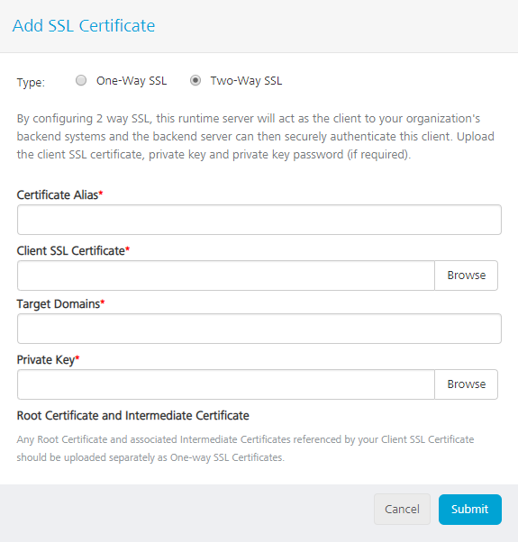The height and width of the screenshot is (542, 518).
Task: Click the Add SSL Certificate dialog title
Action: [84, 25]
